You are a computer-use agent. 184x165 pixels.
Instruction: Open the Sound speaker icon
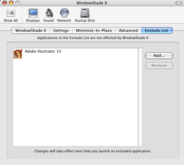point(49,13)
